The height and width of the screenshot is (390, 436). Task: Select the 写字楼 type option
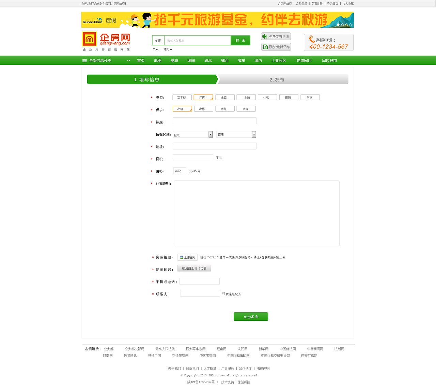point(182,97)
